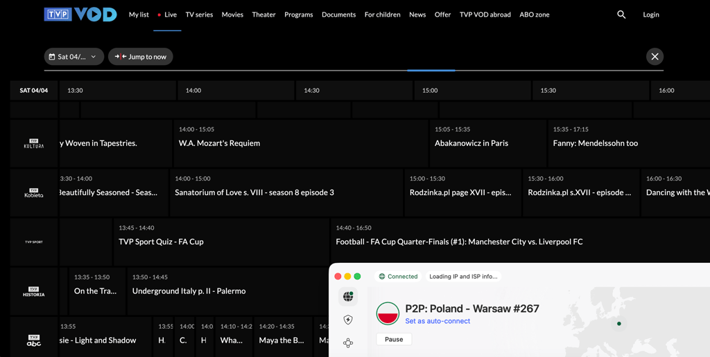Switch to the Live tab
This screenshot has height=357, width=710.
[x=167, y=15]
